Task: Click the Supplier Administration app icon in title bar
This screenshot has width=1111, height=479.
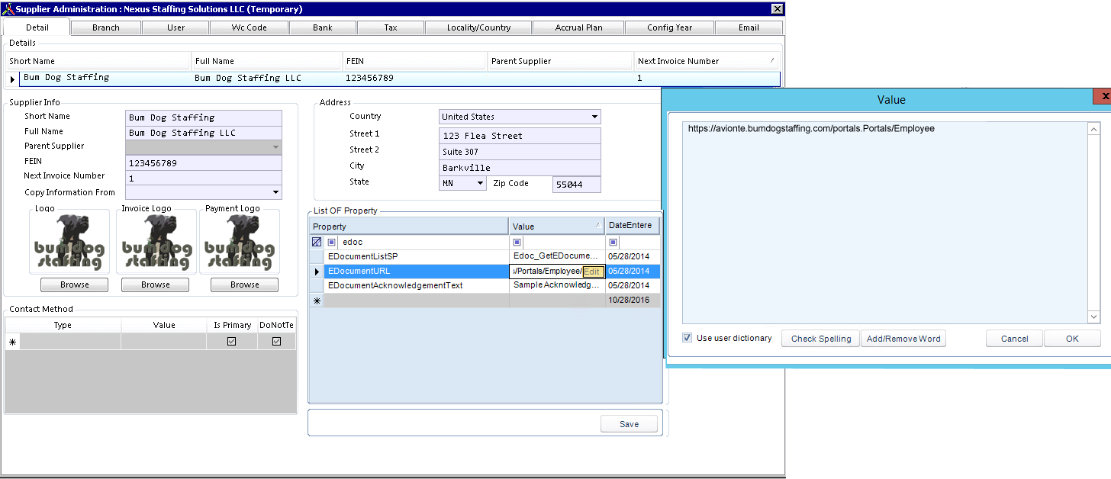Action: point(8,9)
